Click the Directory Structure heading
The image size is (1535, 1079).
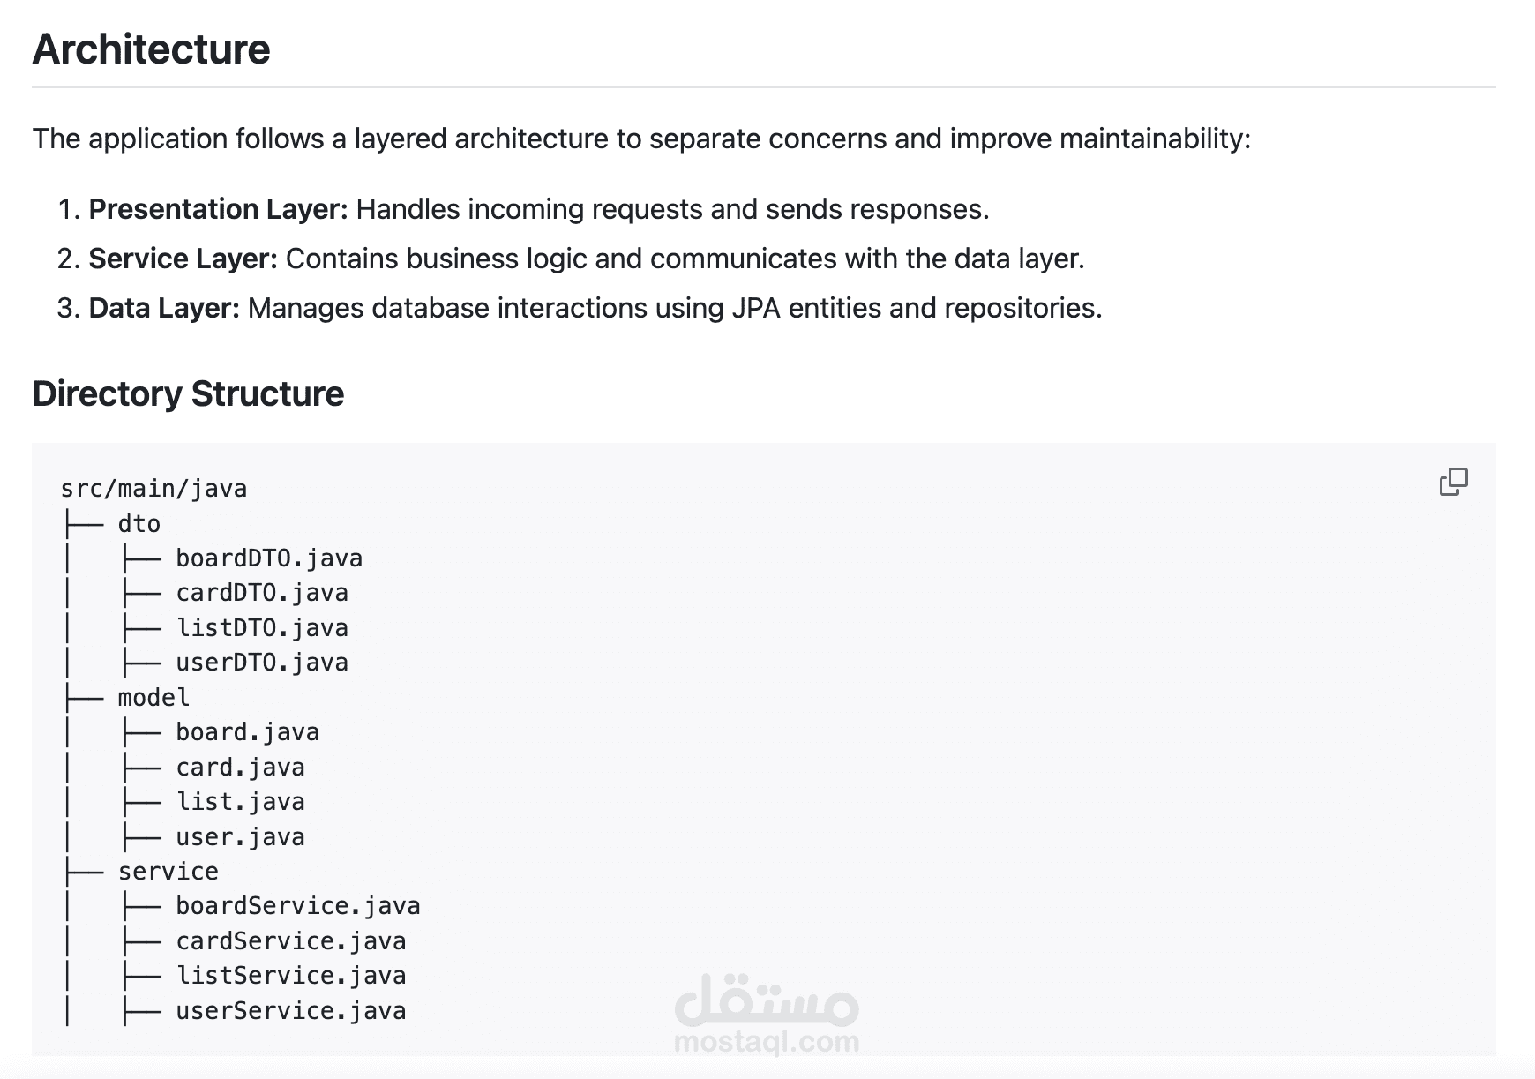(188, 393)
